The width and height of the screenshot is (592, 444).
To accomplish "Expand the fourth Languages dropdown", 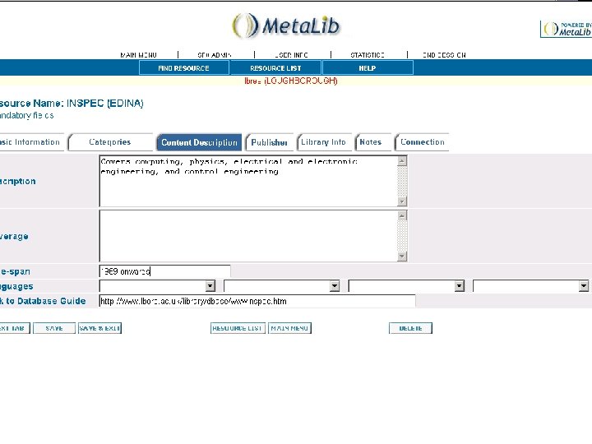I will (584, 286).
